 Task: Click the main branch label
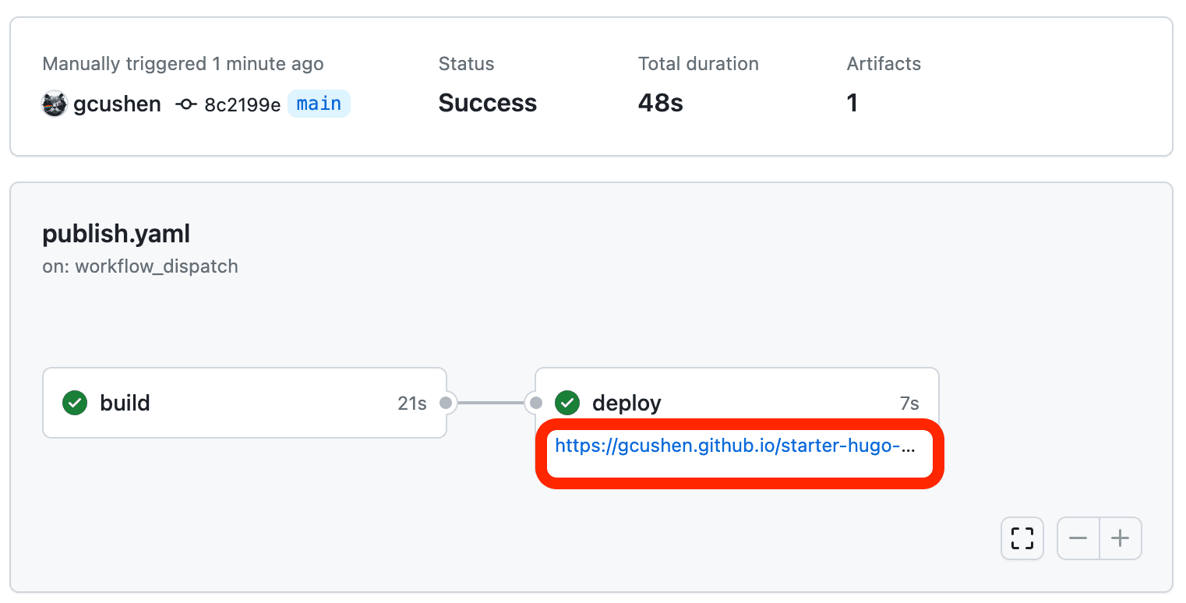tap(319, 104)
